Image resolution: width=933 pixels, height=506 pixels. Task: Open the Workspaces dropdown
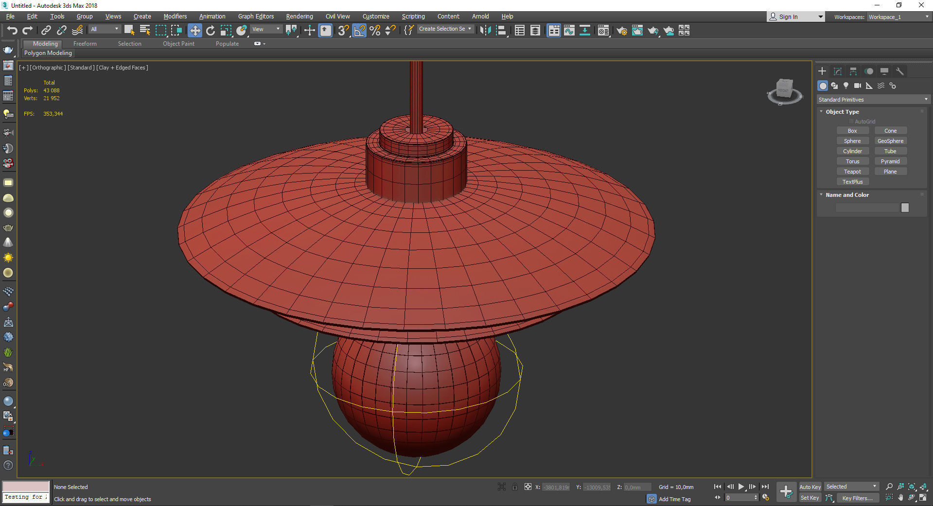click(899, 17)
